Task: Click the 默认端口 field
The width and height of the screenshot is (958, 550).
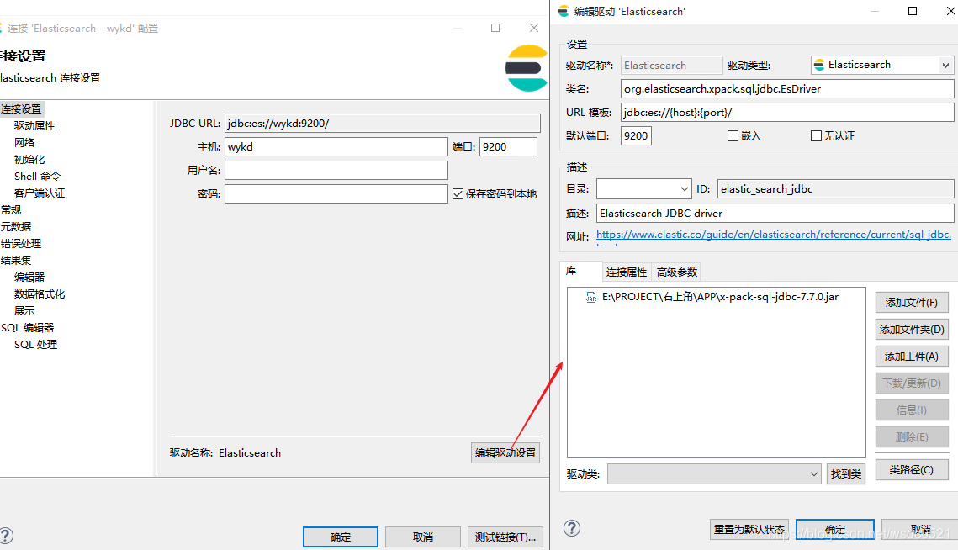Action: (x=636, y=135)
